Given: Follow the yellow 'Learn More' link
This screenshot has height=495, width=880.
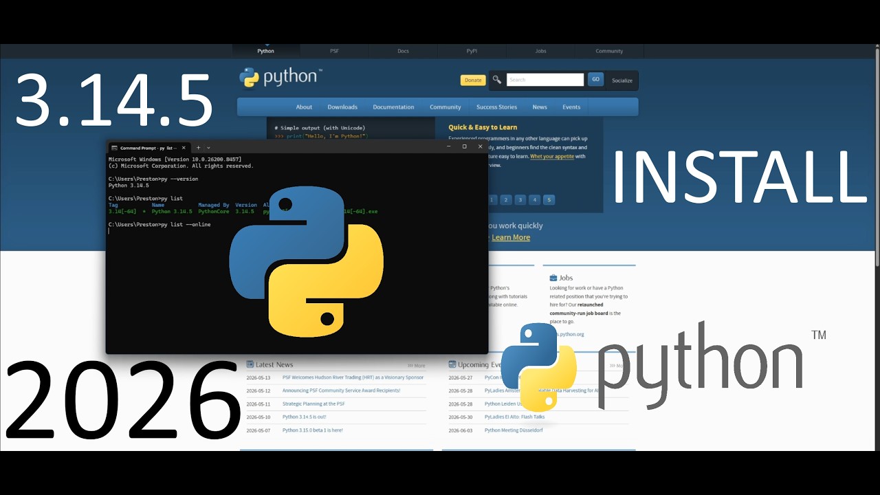Looking at the screenshot, I should click(x=511, y=237).
